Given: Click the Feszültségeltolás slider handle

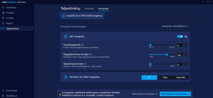Looking at the screenshot, I should pyautogui.click(x=150, y=45).
